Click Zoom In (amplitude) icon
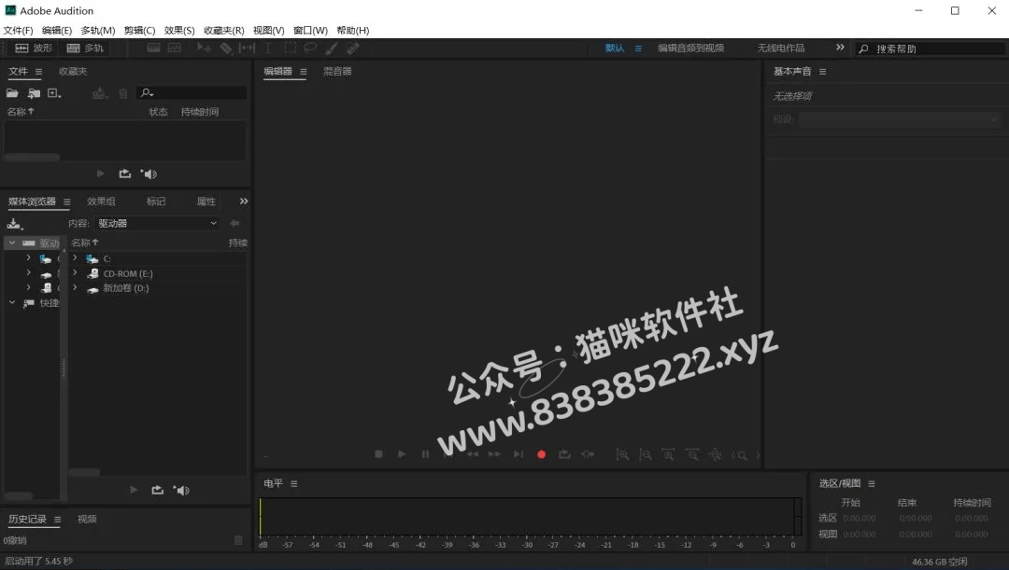 tap(622, 455)
